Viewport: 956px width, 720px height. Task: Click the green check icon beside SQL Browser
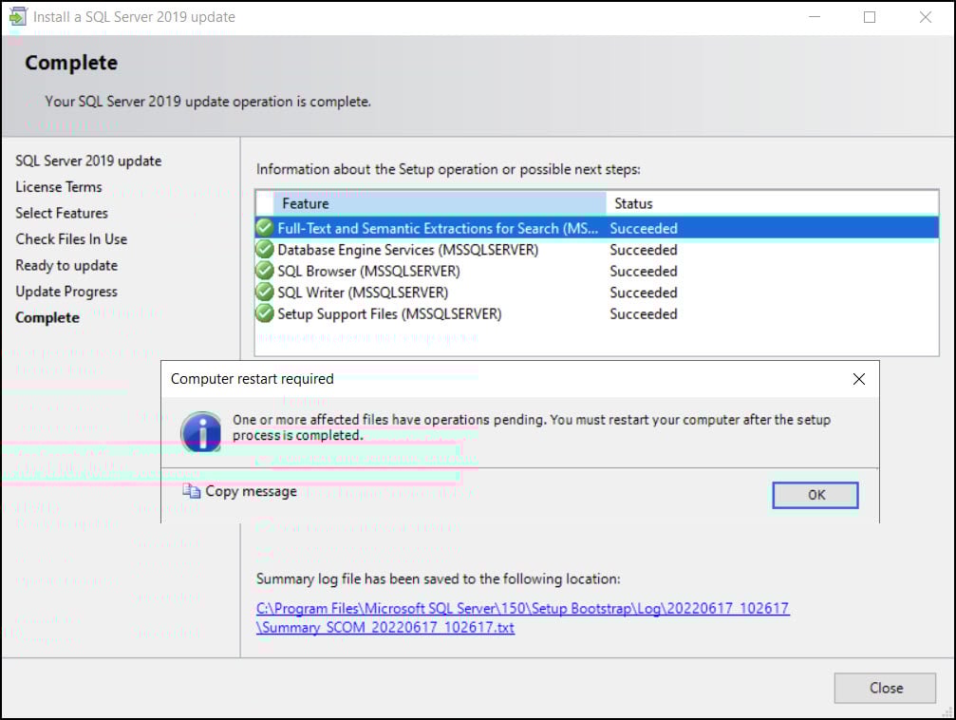click(x=265, y=271)
